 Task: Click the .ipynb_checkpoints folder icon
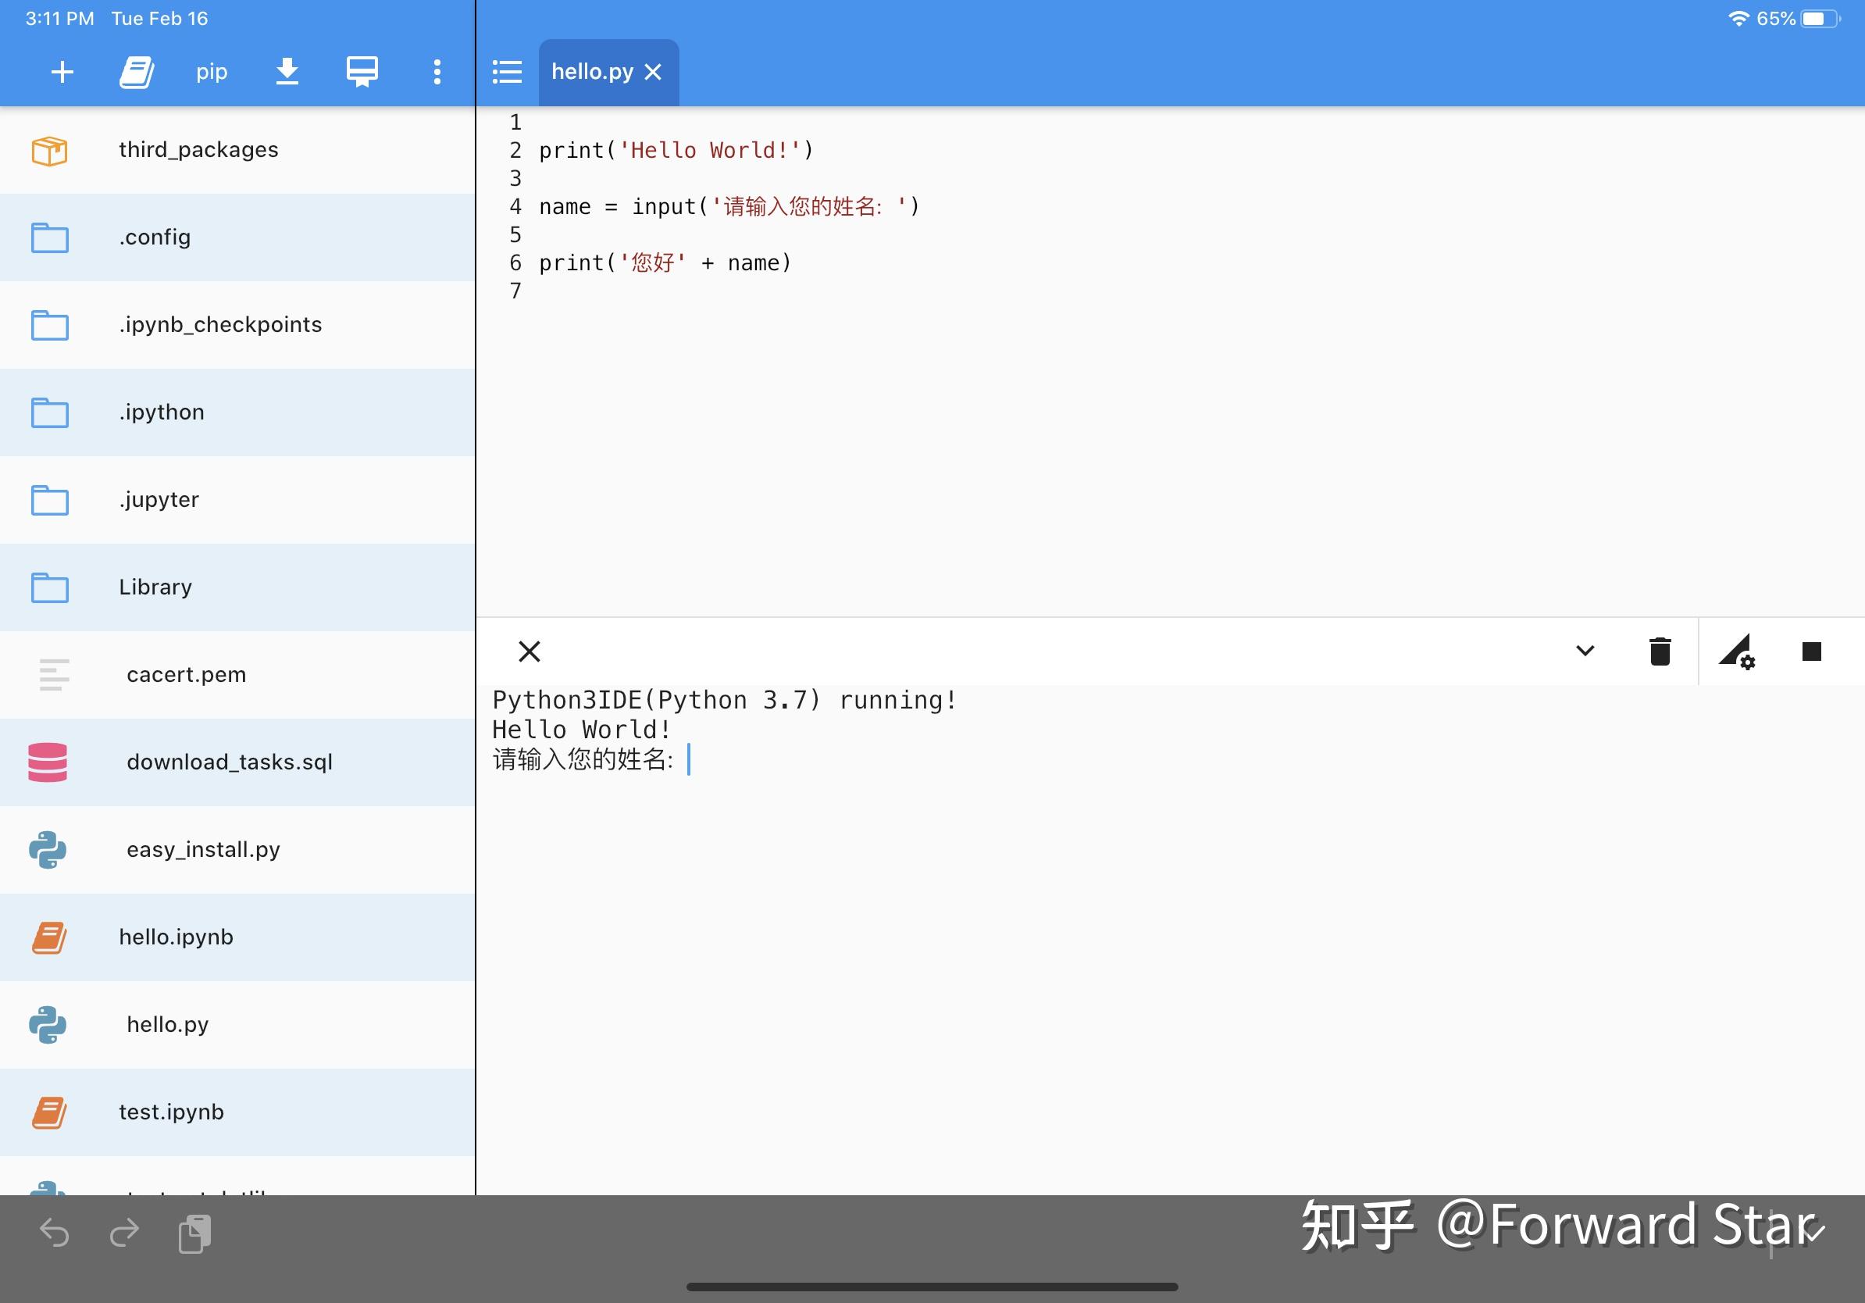coord(49,326)
